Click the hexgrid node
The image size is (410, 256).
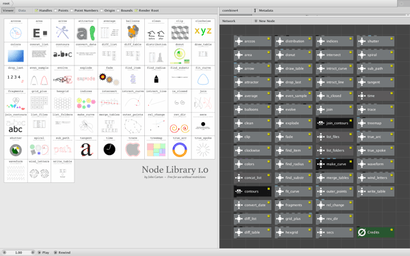pos(293,232)
